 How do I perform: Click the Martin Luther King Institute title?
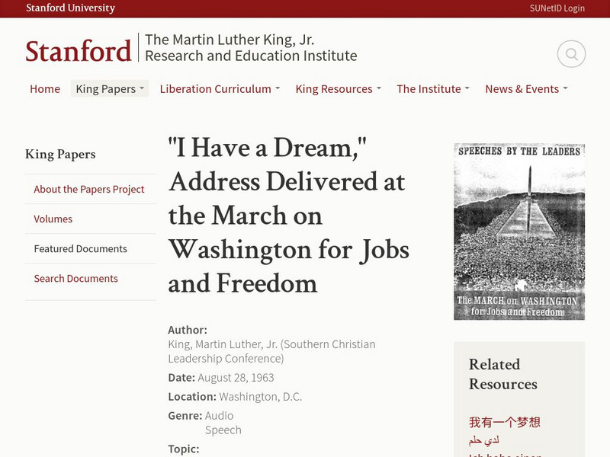251,48
